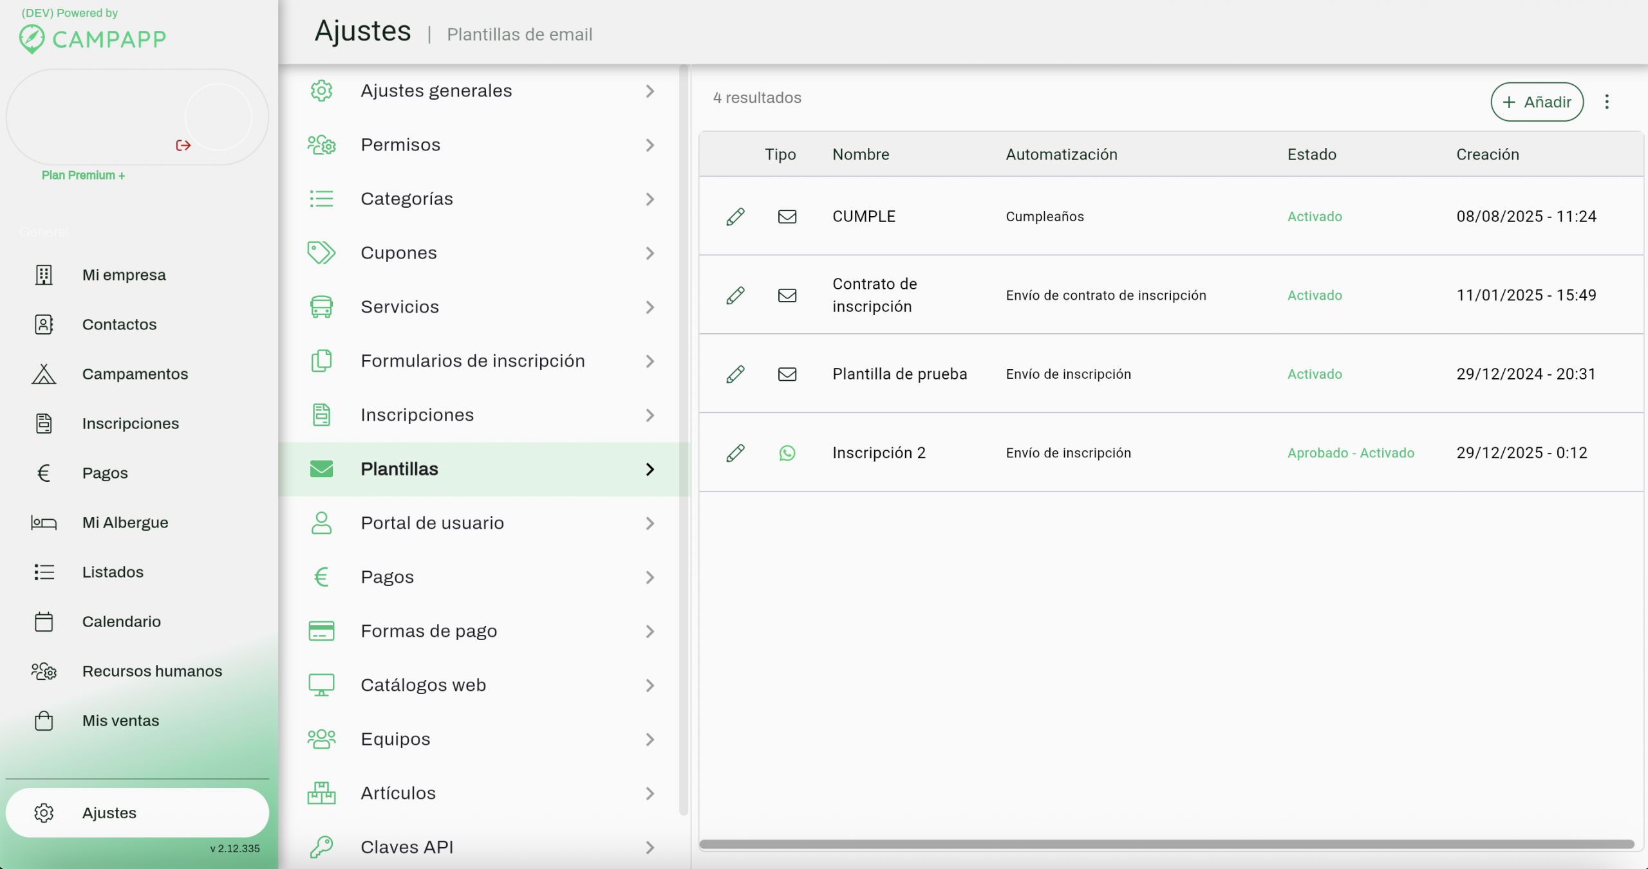Click the WhatsApp icon in Inscripción 2 row

pos(787,453)
